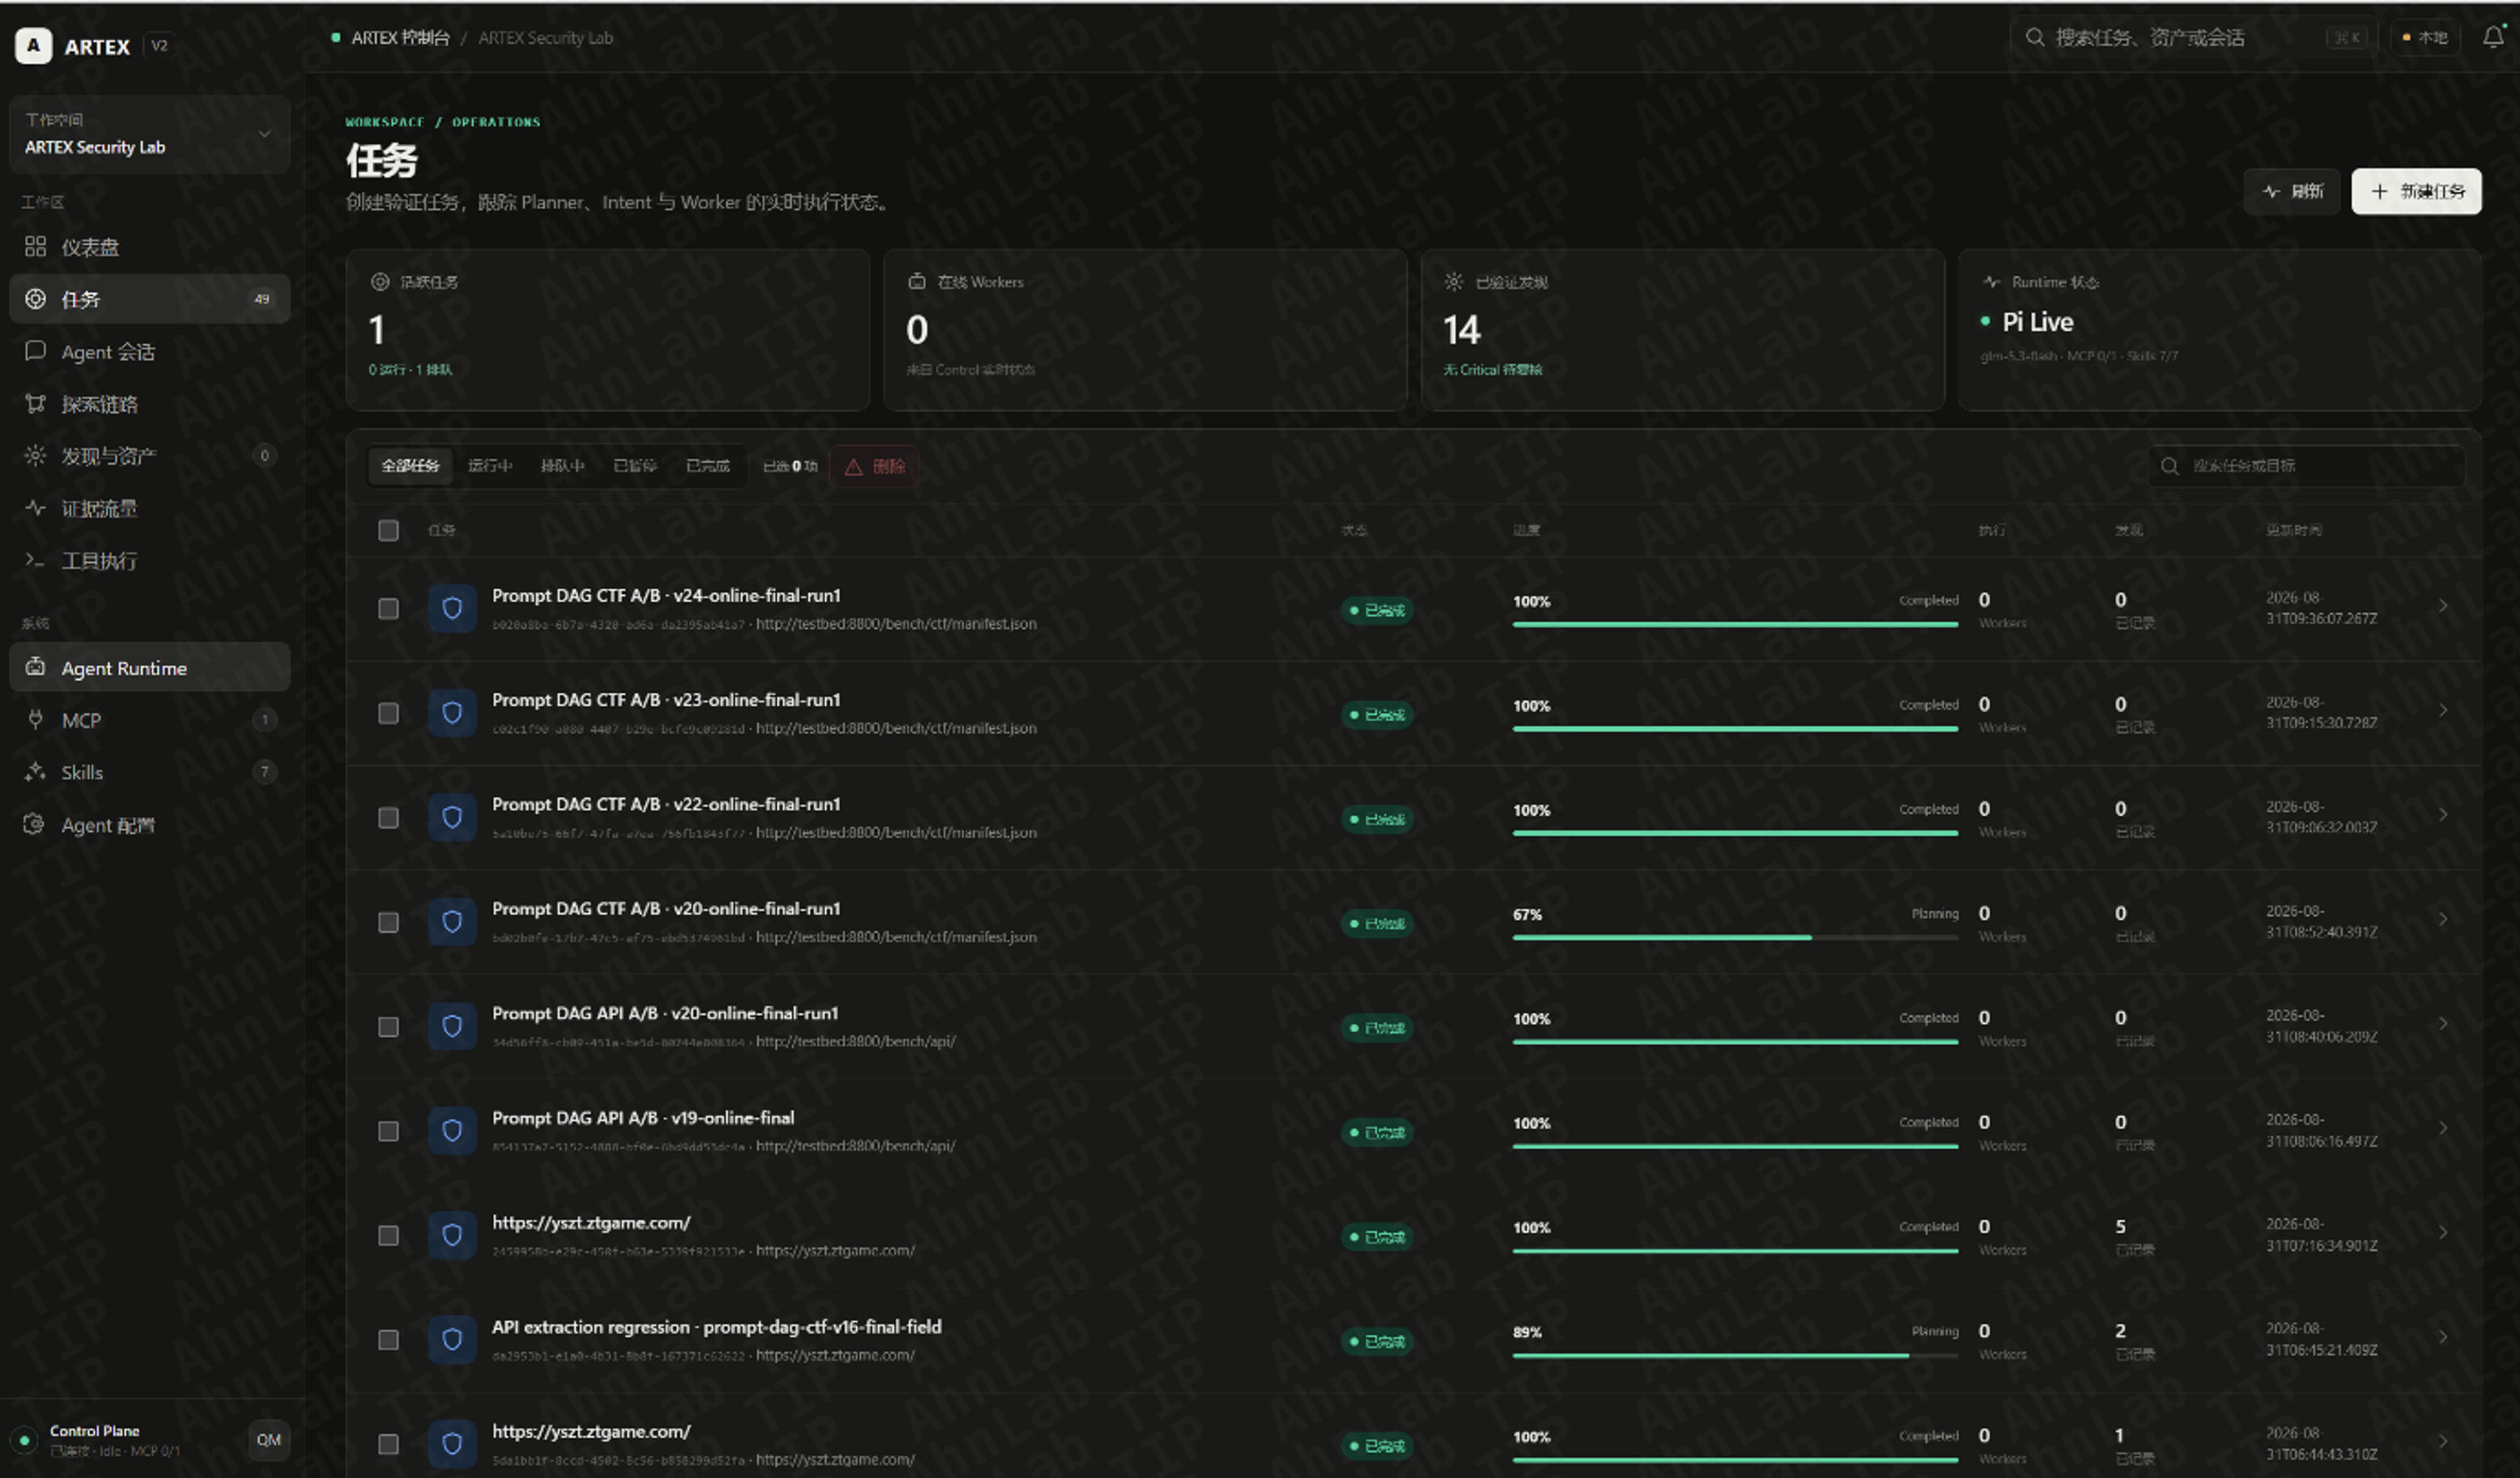Click the red 删除 delete button
Screen dimensions: 2520x1478
click(875, 467)
